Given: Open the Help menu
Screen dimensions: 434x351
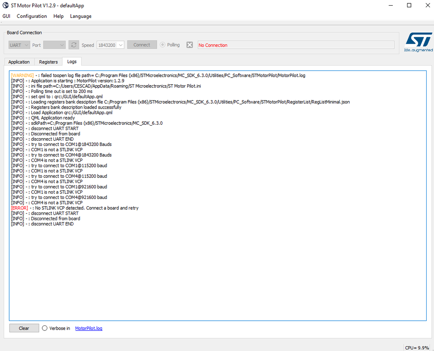Looking at the screenshot, I should (x=58, y=16).
